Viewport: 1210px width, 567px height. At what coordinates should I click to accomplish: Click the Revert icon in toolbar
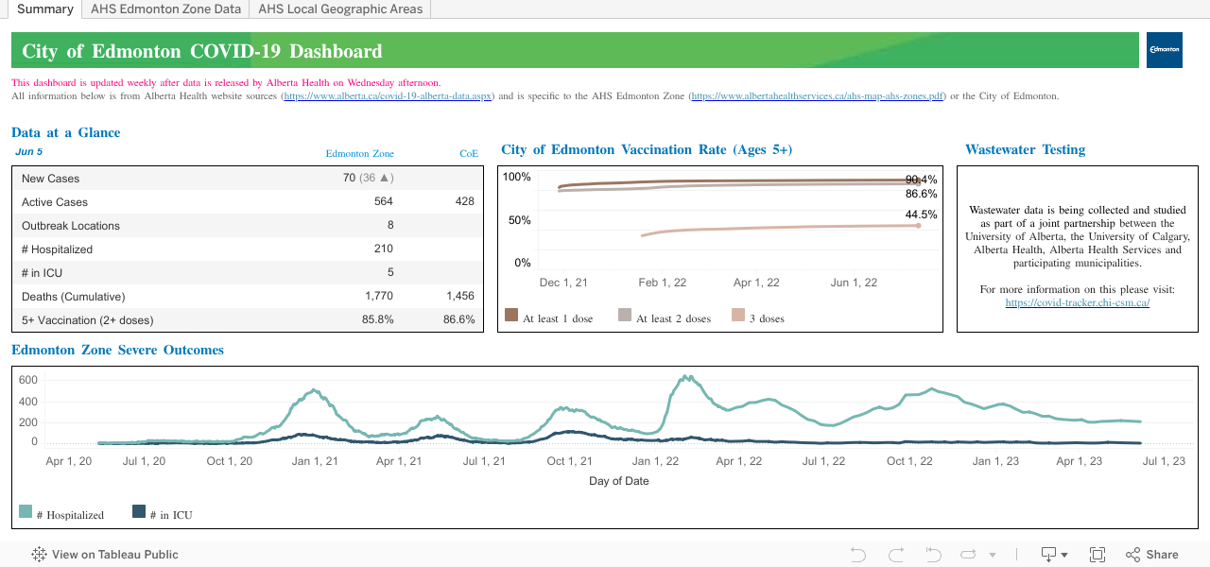(934, 555)
